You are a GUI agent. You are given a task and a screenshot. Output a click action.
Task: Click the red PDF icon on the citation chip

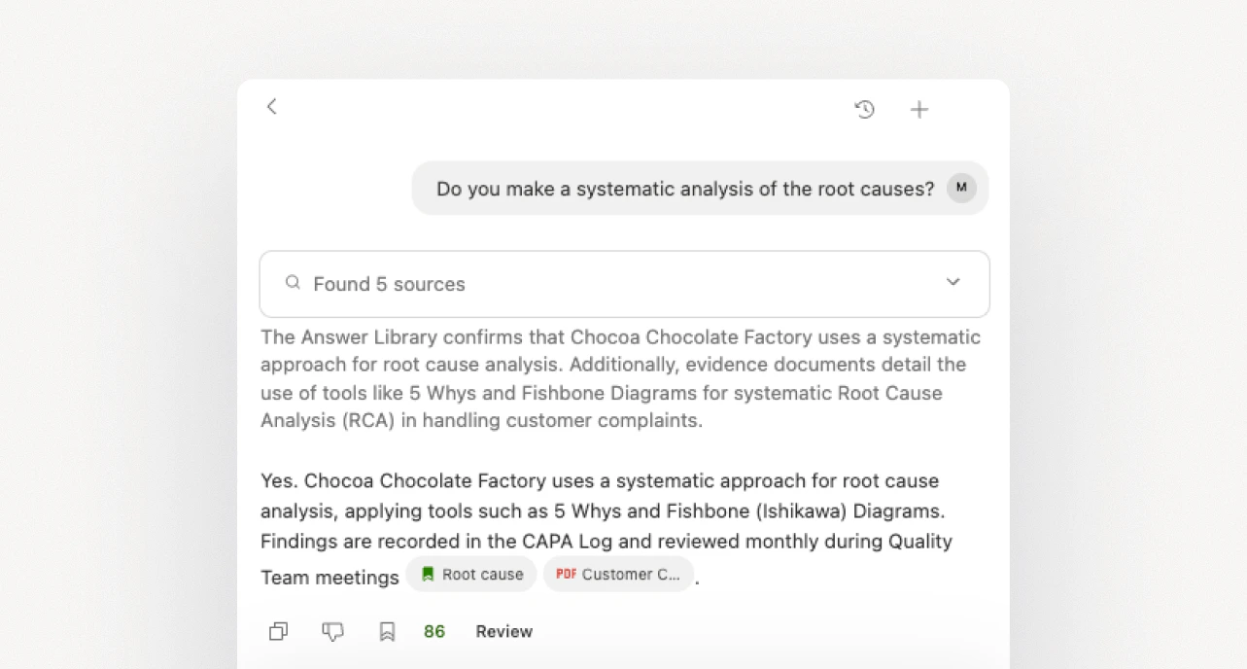point(567,574)
